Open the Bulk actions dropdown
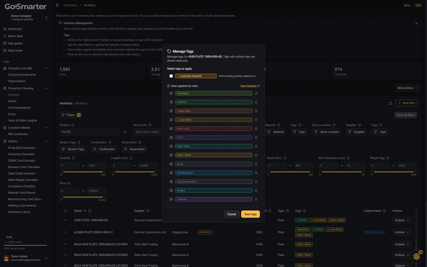Screen dimensions: 427x267 click(408, 88)
